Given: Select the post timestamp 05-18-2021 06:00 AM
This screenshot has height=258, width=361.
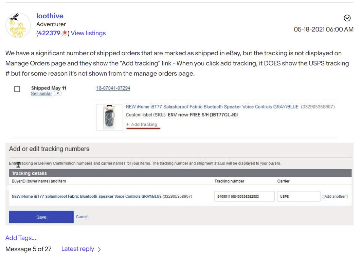Looking at the screenshot, I should [323, 29].
